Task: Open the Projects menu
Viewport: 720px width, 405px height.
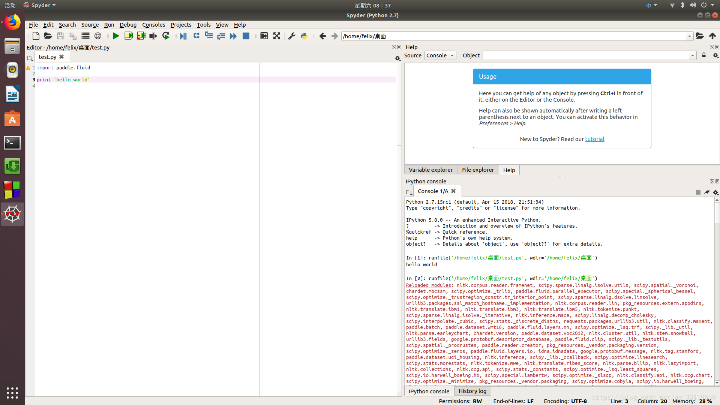Action: pyautogui.click(x=181, y=25)
